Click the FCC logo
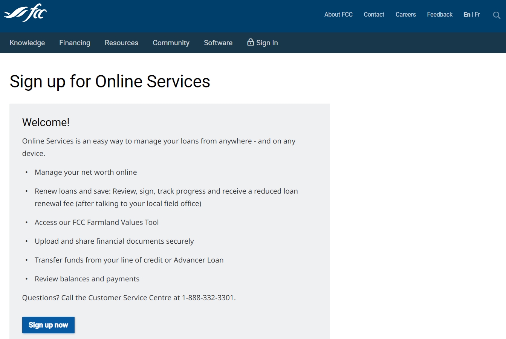Viewport: 506px width, 339px height. tap(25, 14)
